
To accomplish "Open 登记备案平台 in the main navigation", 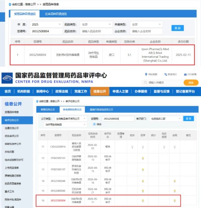I will pyautogui.click(x=185, y=91).
